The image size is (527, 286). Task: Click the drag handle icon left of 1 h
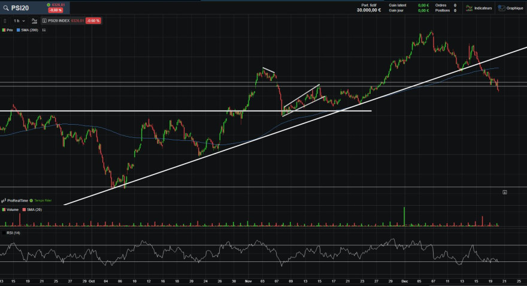click(x=5, y=21)
